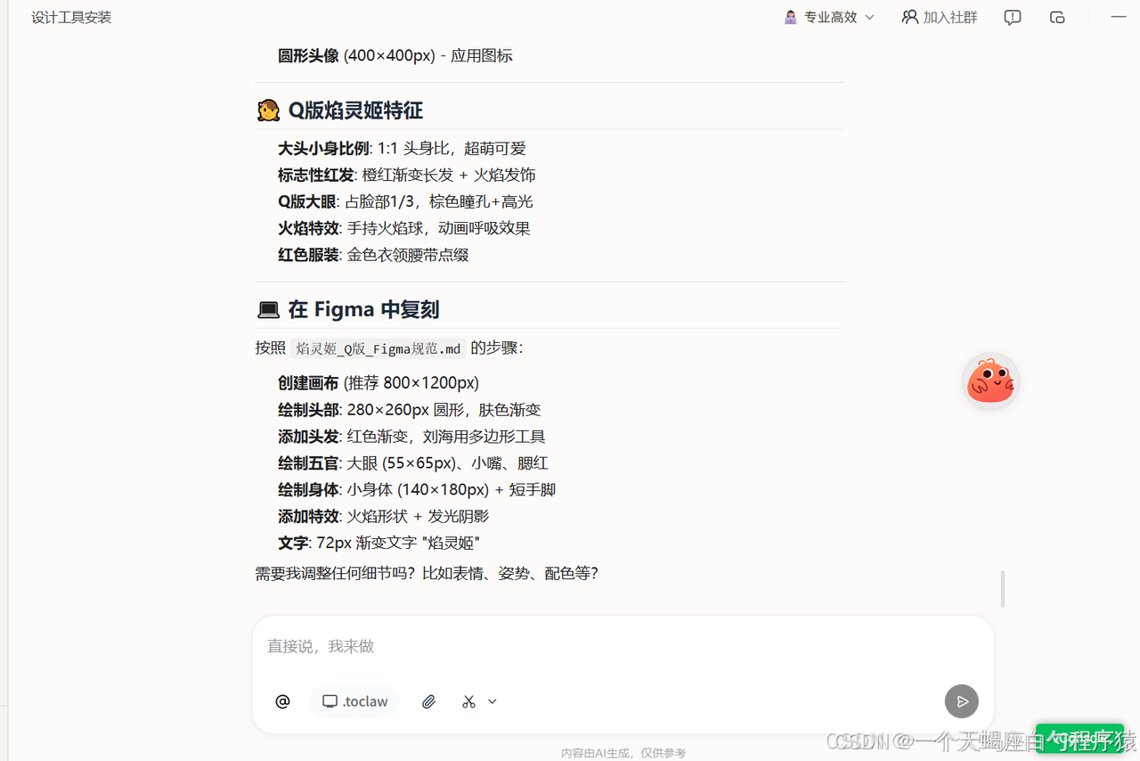Screen dimensions: 1140x761
Task: Click the CSDN watermark link
Action: coord(858,741)
